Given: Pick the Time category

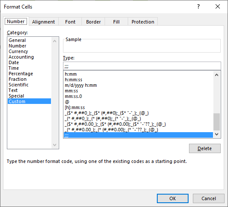Looking at the screenshot, I should pyautogui.click(x=30, y=68).
